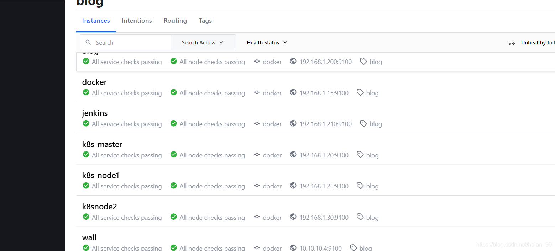Click globe icon next to 192.168.1.200:9100
This screenshot has height=251, width=555.
point(293,61)
